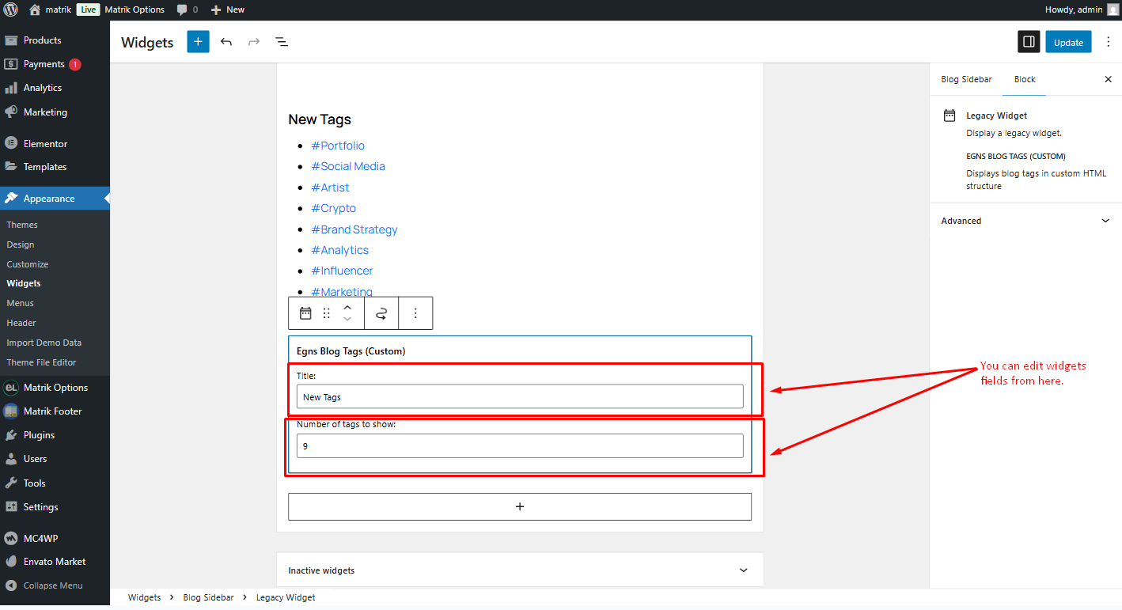The height and width of the screenshot is (610, 1122).
Task: Undo the last change
Action: tap(226, 42)
